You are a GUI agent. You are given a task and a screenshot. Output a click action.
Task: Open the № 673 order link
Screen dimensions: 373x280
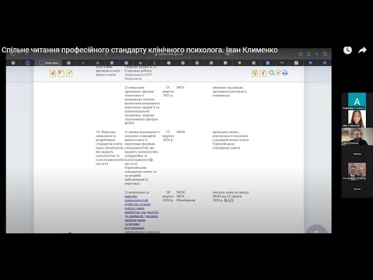click(x=228, y=200)
